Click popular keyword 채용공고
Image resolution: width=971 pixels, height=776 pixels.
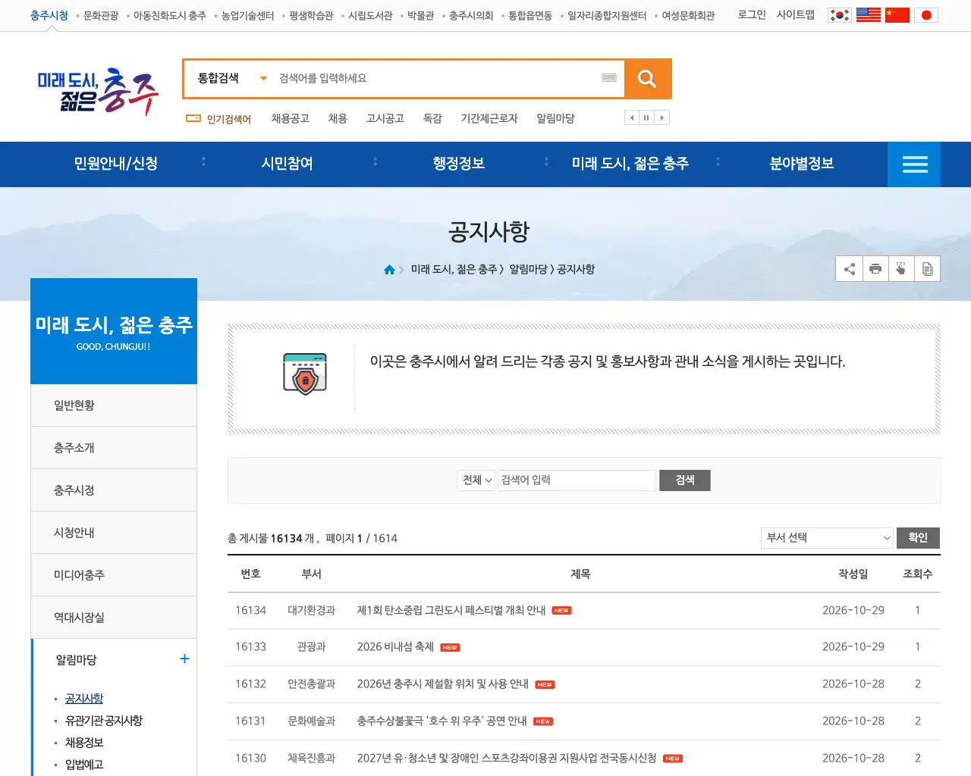(x=291, y=119)
